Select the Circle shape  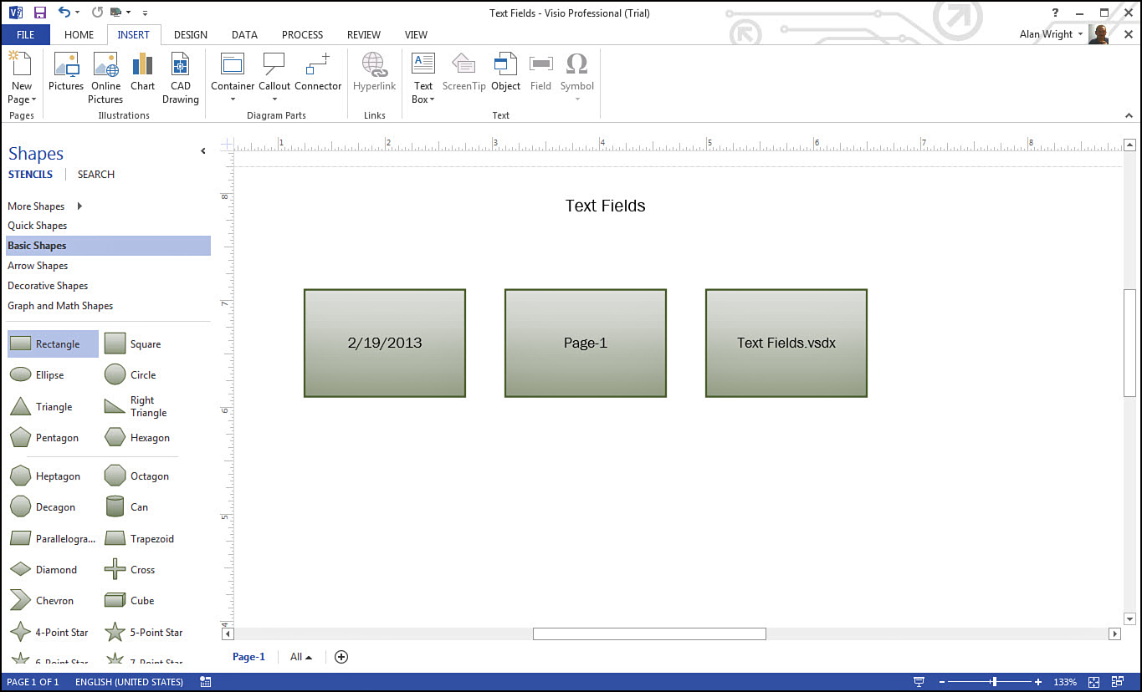click(130, 374)
